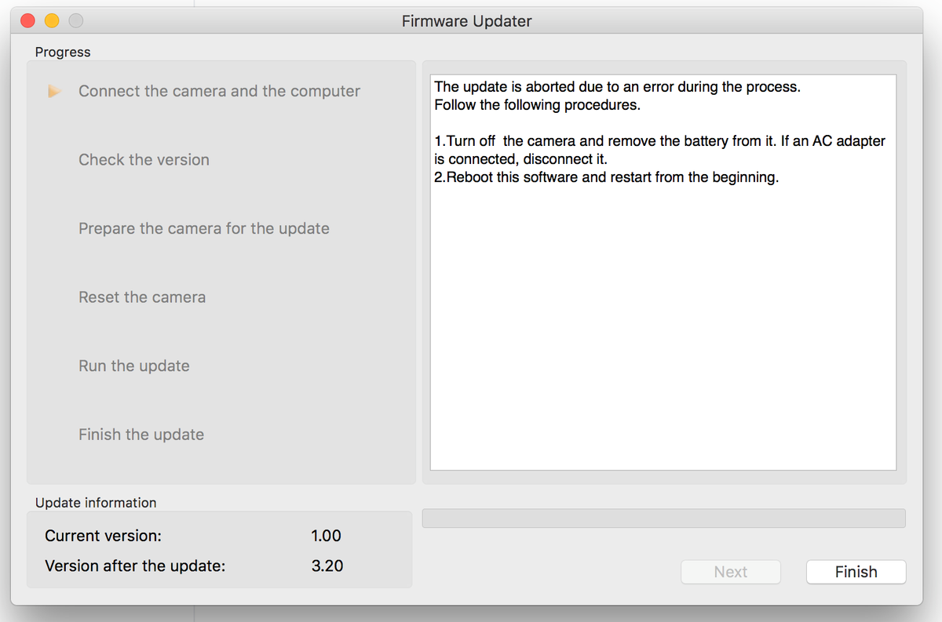942x622 pixels.
Task: Click the grayed-out zoom window button
Action: tap(75, 21)
